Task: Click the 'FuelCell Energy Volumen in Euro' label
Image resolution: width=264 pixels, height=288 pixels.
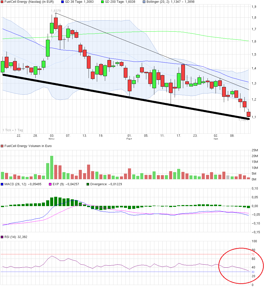Action: pos(28,146)
